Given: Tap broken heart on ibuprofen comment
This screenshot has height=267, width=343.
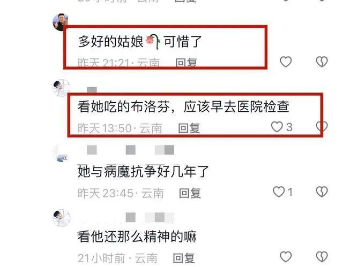Looking at the screenshot, I should (322, 127).
